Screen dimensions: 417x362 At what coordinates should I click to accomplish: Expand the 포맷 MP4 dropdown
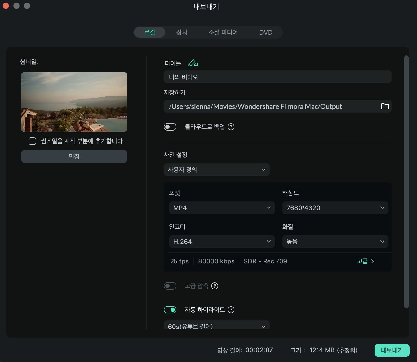[x=222, y=208]
